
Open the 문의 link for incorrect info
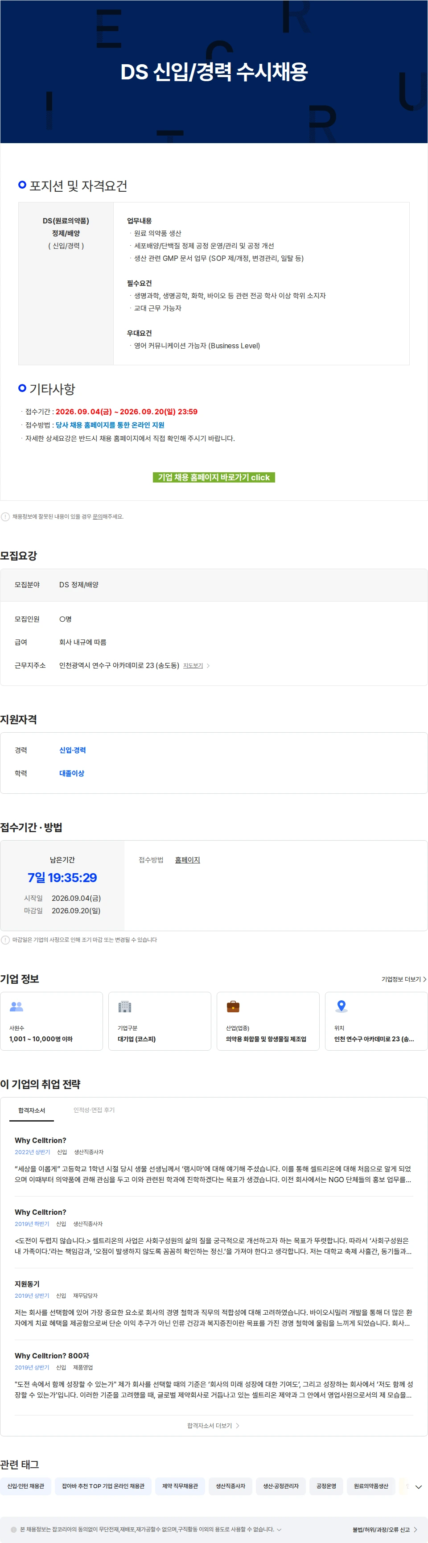click(97, 516)
